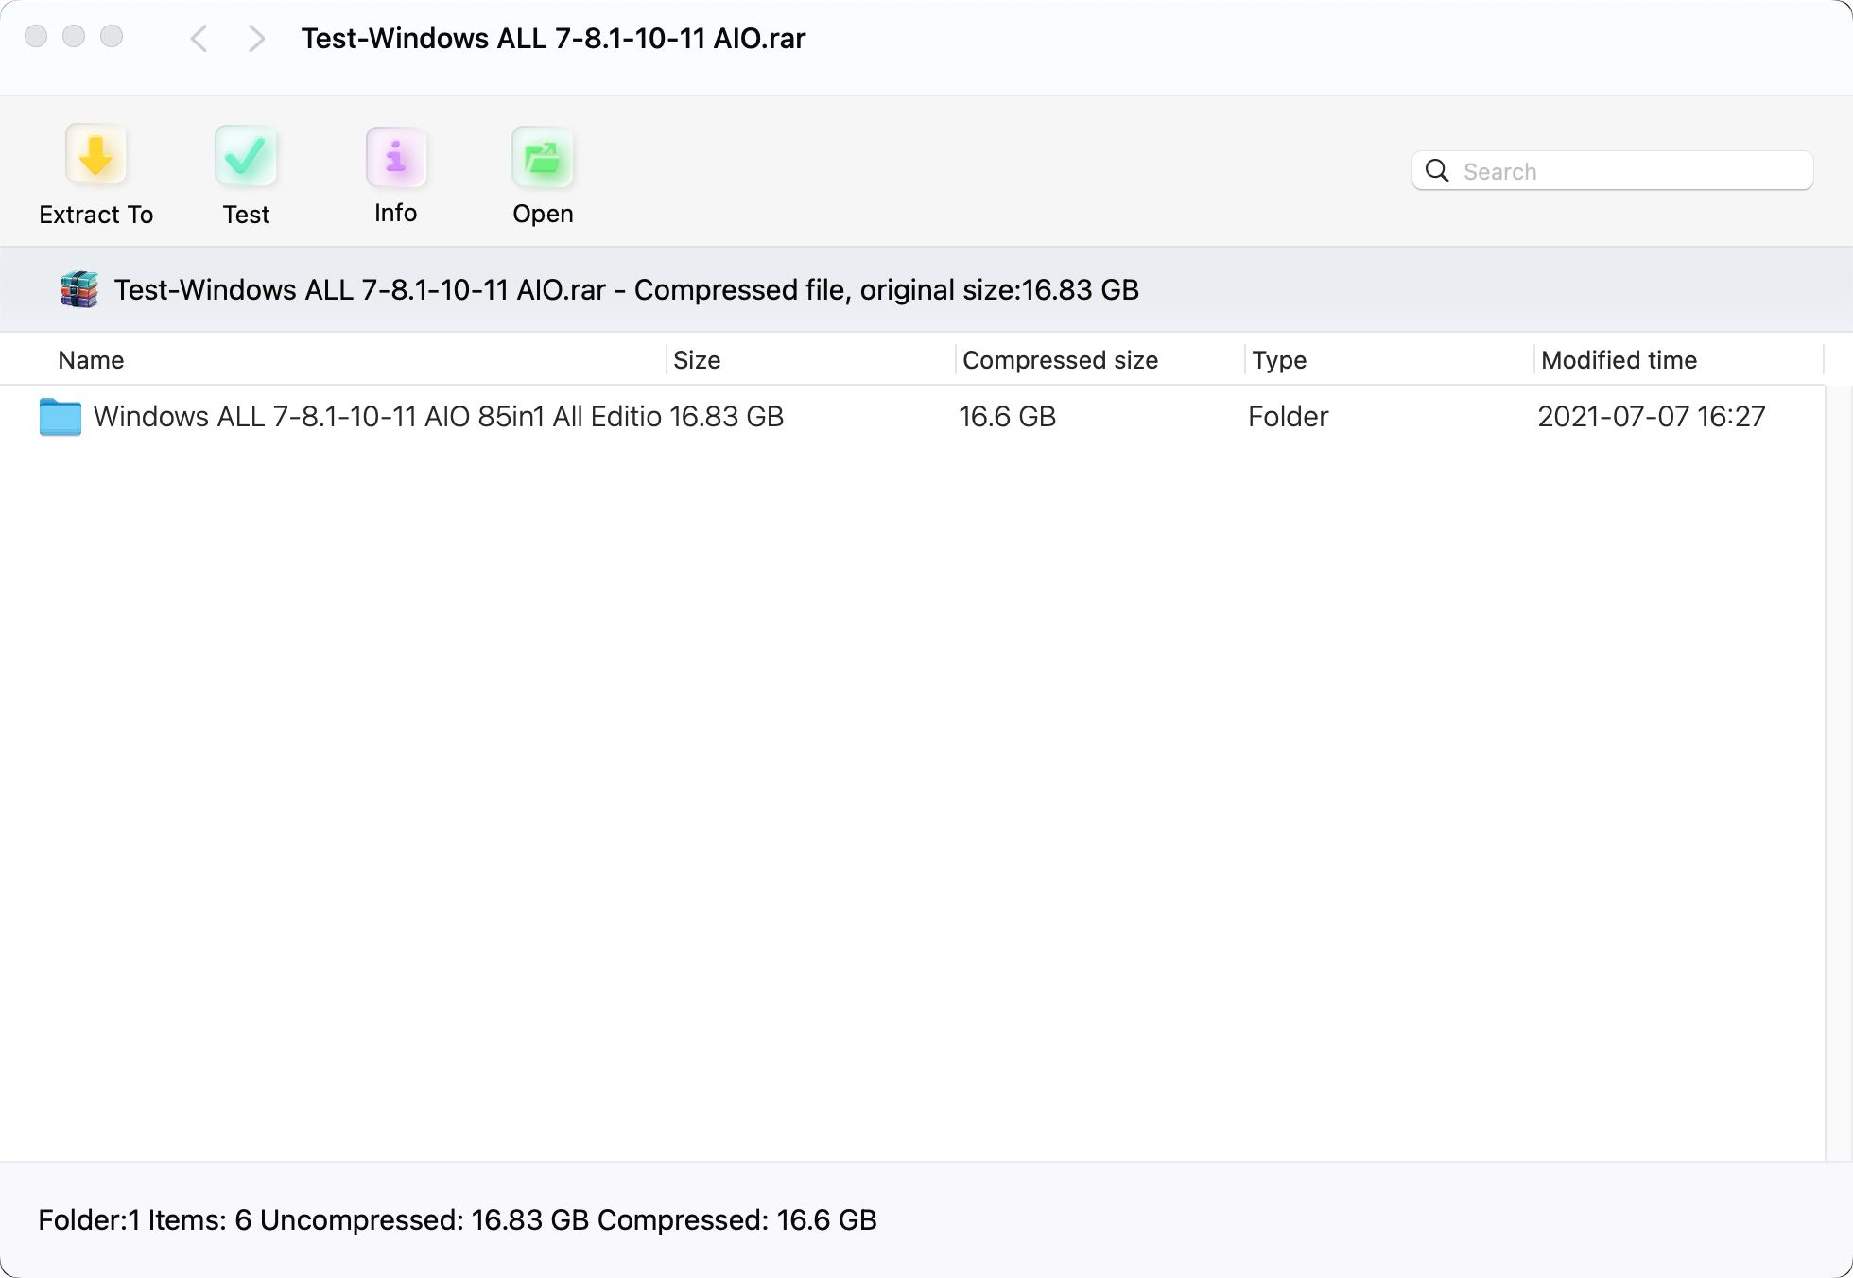
Task: Click the RAR archive books icon
Action: (x=79, y=289)
